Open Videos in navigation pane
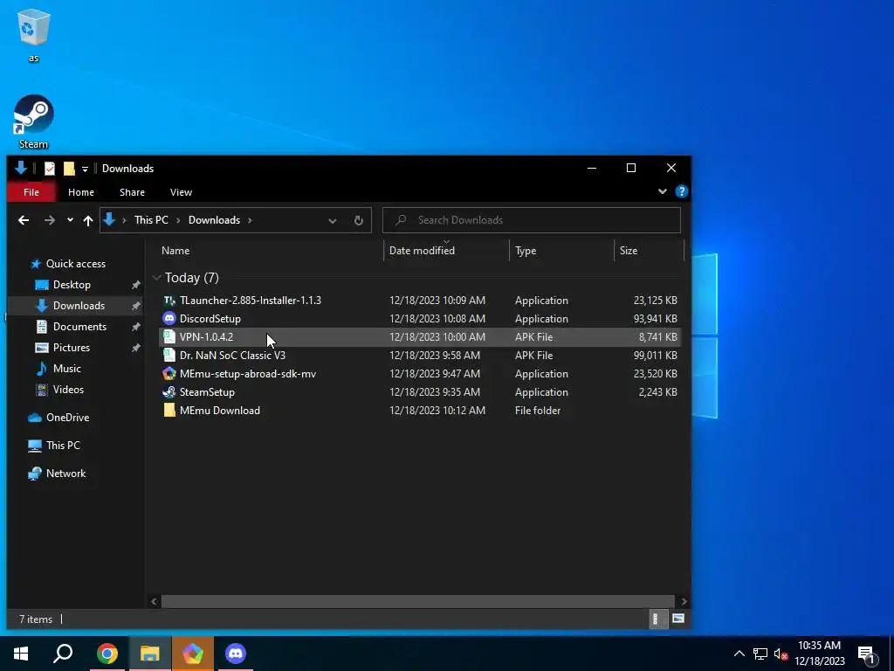This screenshot has height=671, width=894. coord(68,390)
